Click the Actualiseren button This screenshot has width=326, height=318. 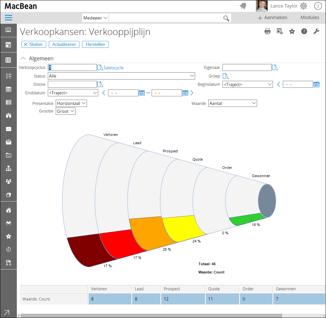[64, 44]
